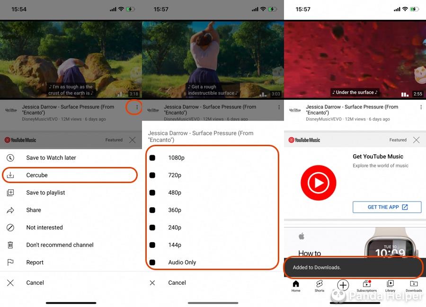Click the Wi-Fi icon in left status bar
The image size is (426, 307).
[121, 9]
